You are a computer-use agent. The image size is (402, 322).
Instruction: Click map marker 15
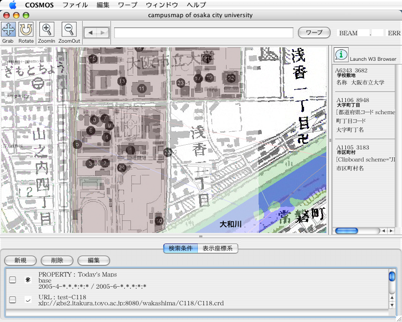click(x=93, y=59)
